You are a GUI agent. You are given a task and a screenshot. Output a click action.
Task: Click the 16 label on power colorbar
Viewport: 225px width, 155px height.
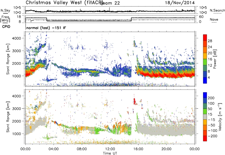pos(210,59)
